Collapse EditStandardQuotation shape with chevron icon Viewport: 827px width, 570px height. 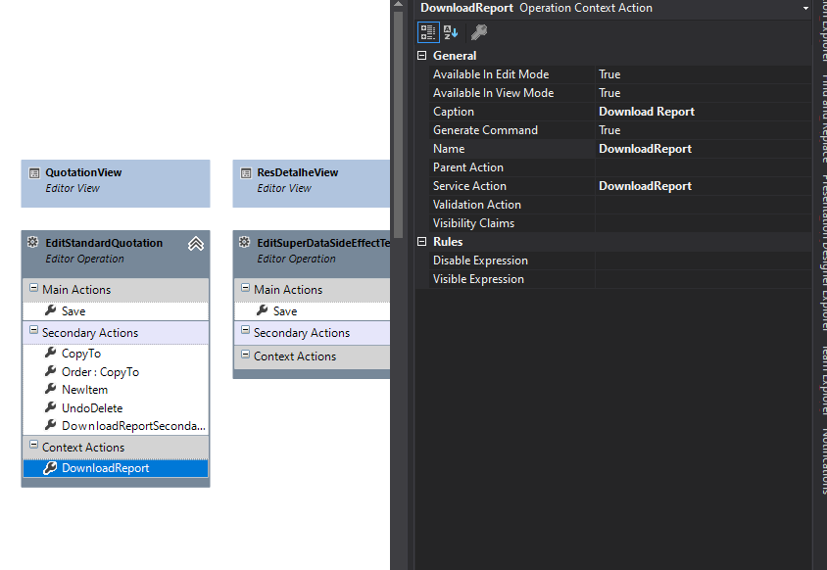[196, 244]
